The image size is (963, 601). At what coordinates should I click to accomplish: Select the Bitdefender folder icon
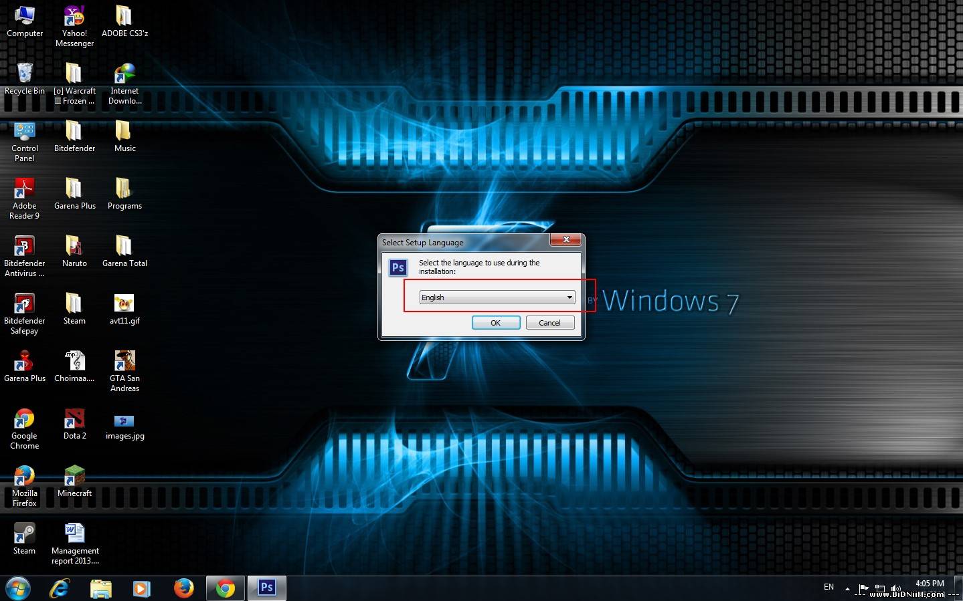click(74, 136)
